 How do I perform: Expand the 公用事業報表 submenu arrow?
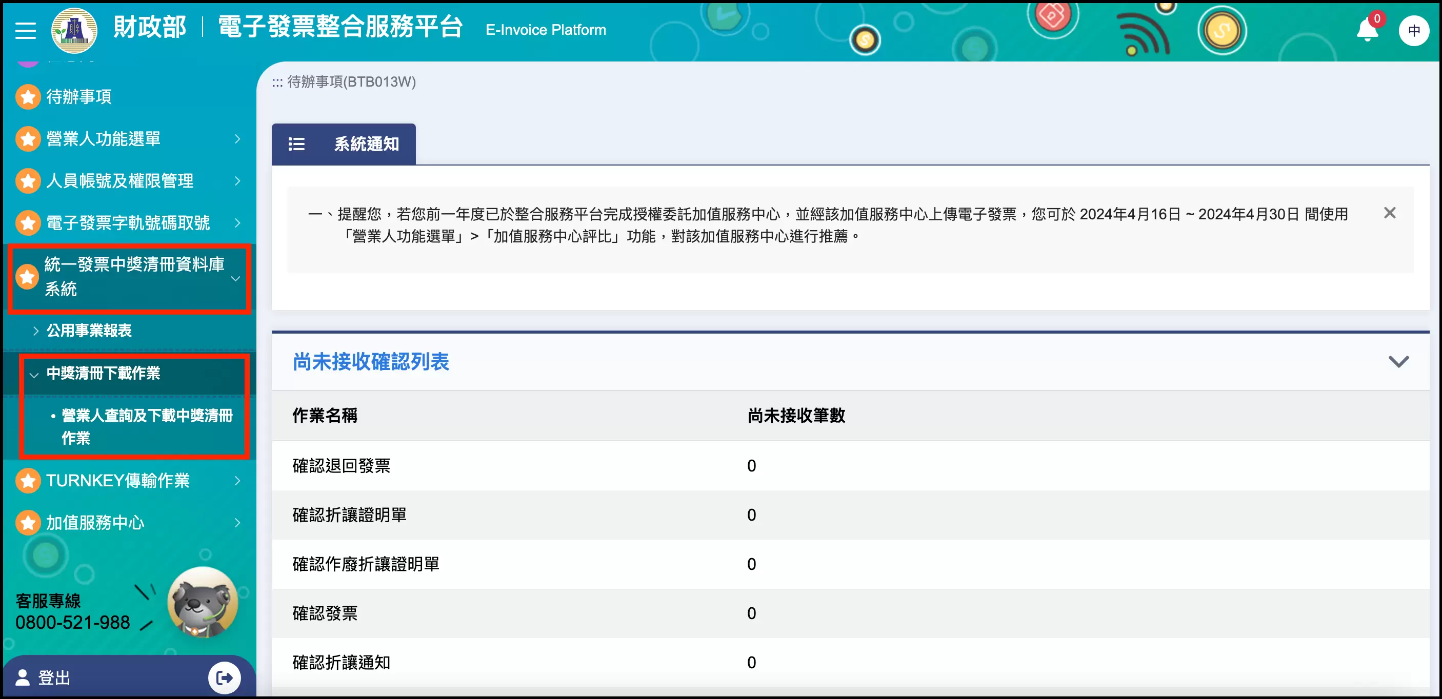coord(36,331)
